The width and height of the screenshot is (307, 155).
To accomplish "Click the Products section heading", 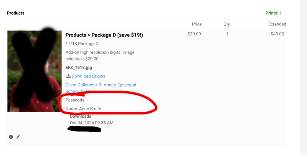I will [16, 13].
